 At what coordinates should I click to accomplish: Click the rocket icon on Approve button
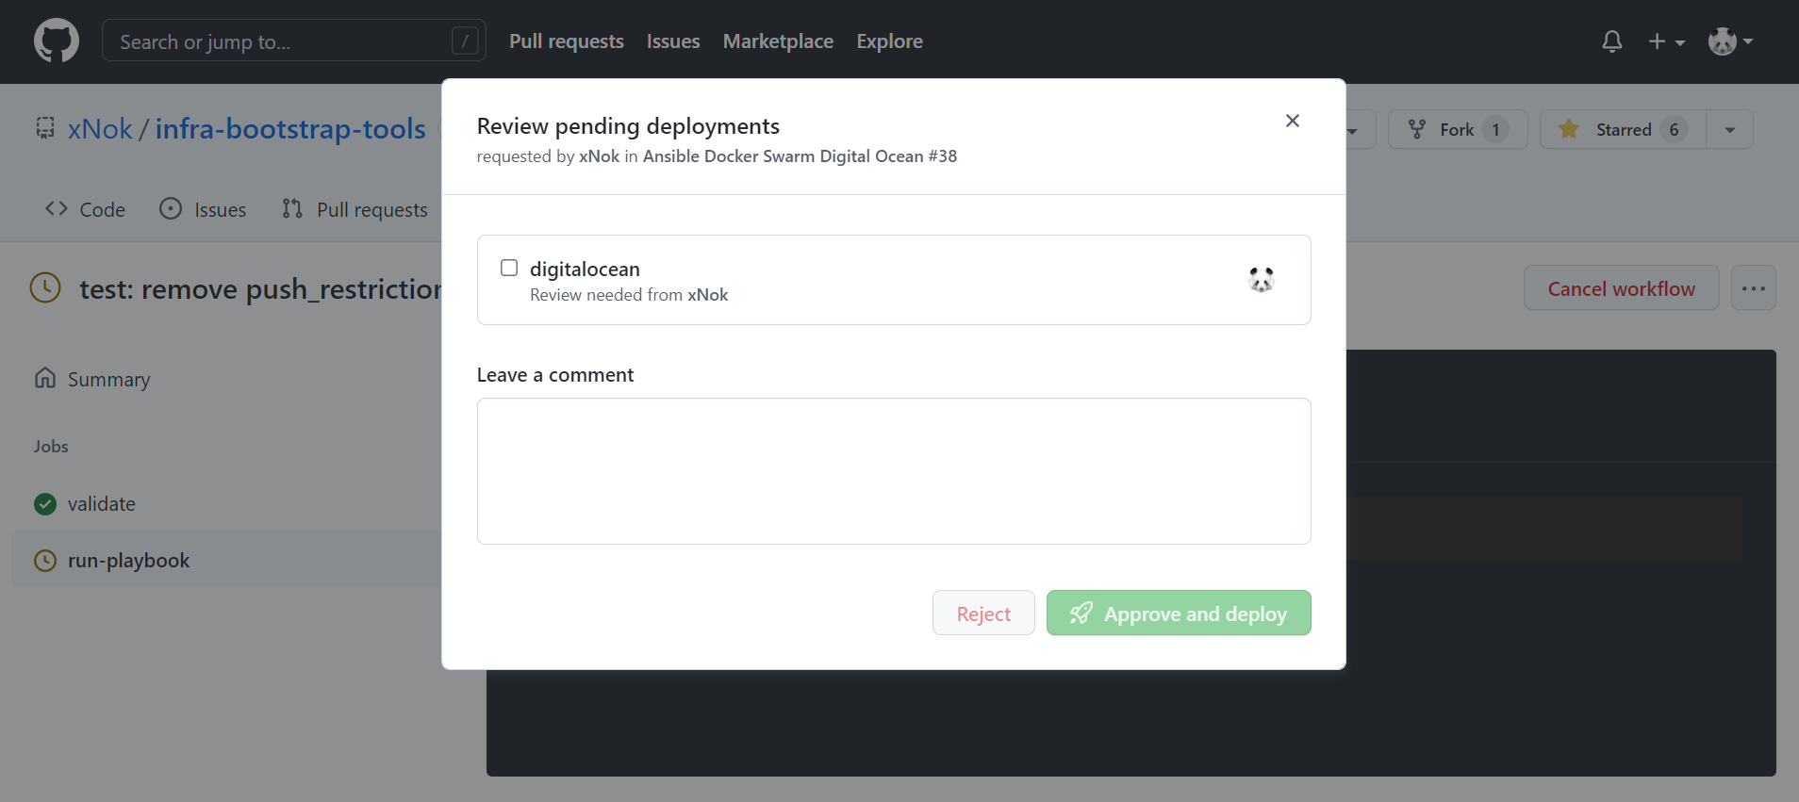click(x=1081, y=614)
